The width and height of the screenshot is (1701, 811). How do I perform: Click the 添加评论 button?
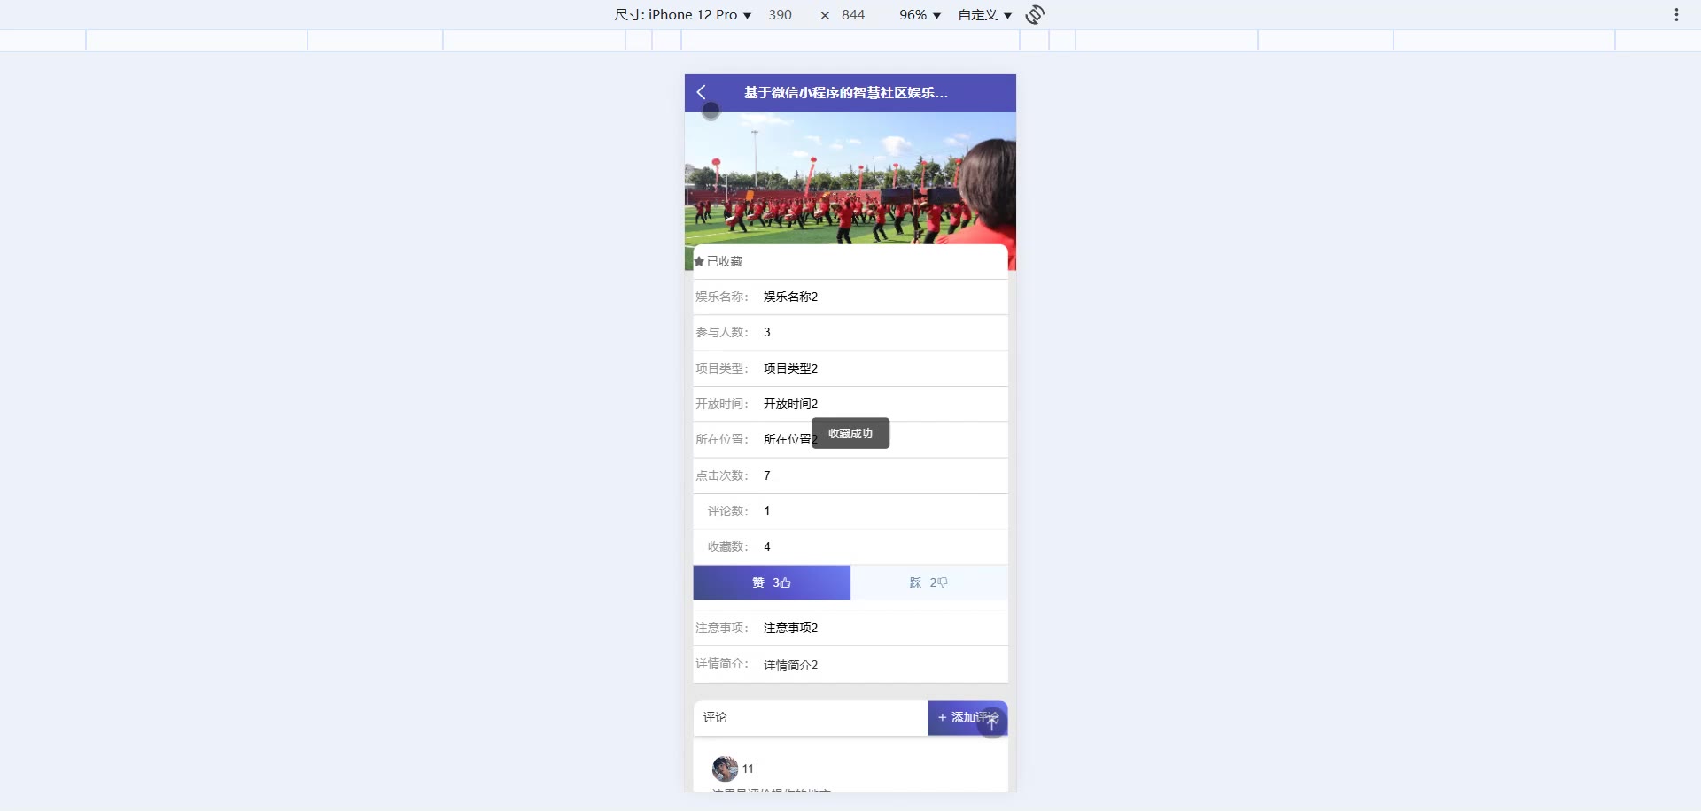coord(967,718)
